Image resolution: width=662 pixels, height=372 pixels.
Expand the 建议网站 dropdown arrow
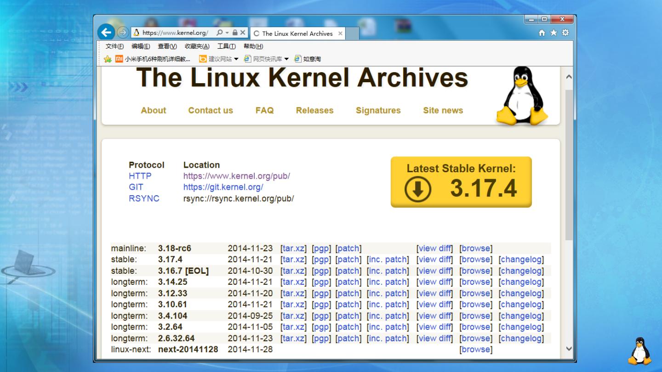coord(236,59)
